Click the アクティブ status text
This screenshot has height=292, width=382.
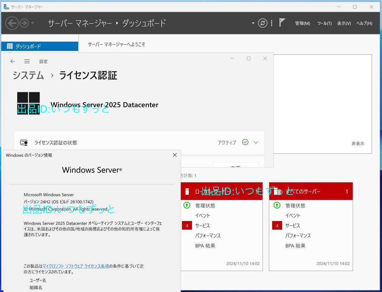tap(227, 143)
